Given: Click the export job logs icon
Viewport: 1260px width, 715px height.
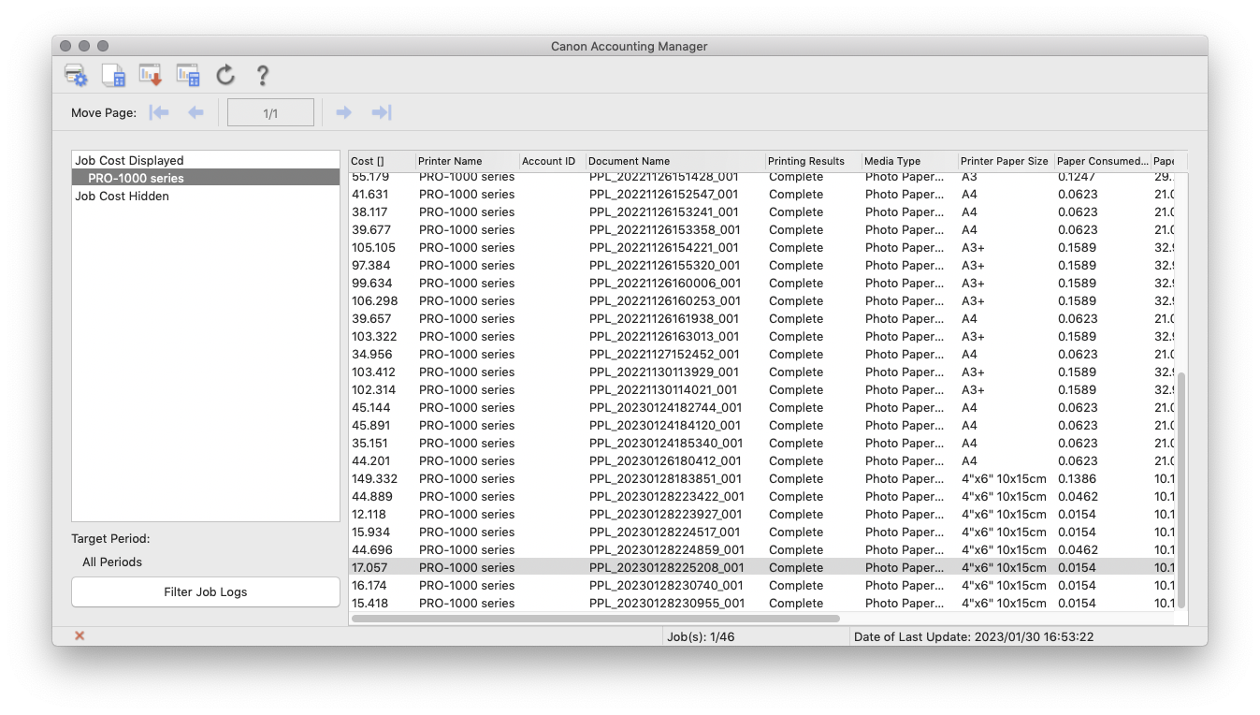Looking at the screenshot, I should point(151,75).
